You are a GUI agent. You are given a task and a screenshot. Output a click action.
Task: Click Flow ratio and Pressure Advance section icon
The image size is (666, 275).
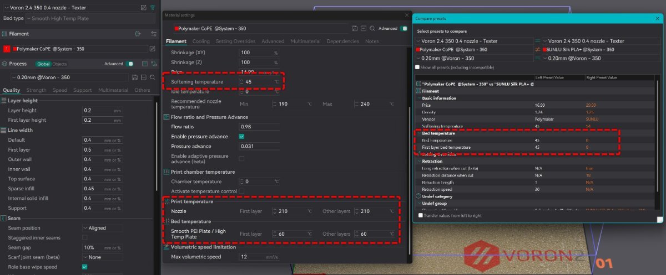point(166,117)
